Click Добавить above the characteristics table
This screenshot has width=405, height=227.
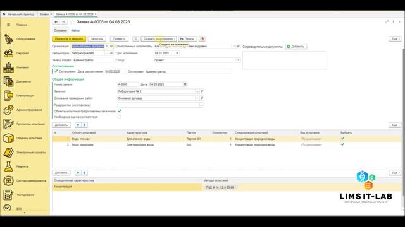point(61,173)
